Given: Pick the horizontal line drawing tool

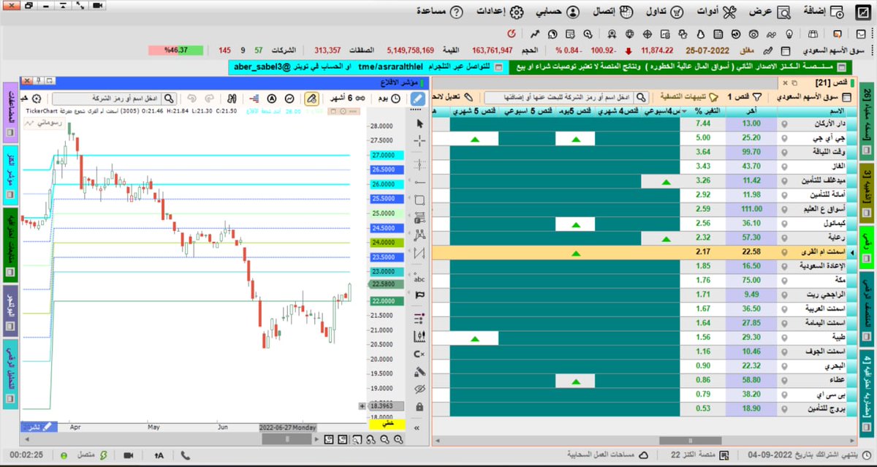Looking at the screenshot, I should click(419, 181).
